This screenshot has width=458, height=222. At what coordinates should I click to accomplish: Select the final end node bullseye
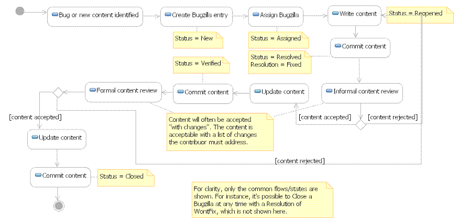[58, 206]
